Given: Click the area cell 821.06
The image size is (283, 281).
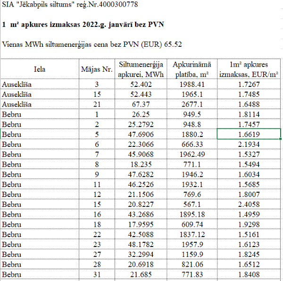Looking at the screenshot, I should point(192,264).
